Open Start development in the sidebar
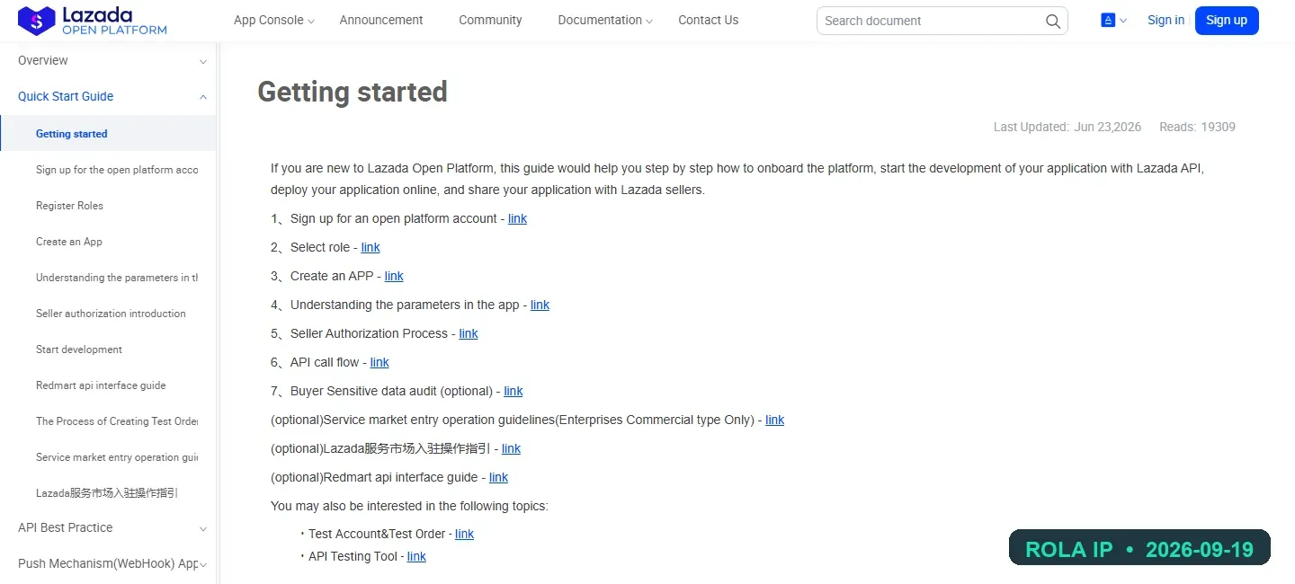The image size is (1295, 584). 79,350
